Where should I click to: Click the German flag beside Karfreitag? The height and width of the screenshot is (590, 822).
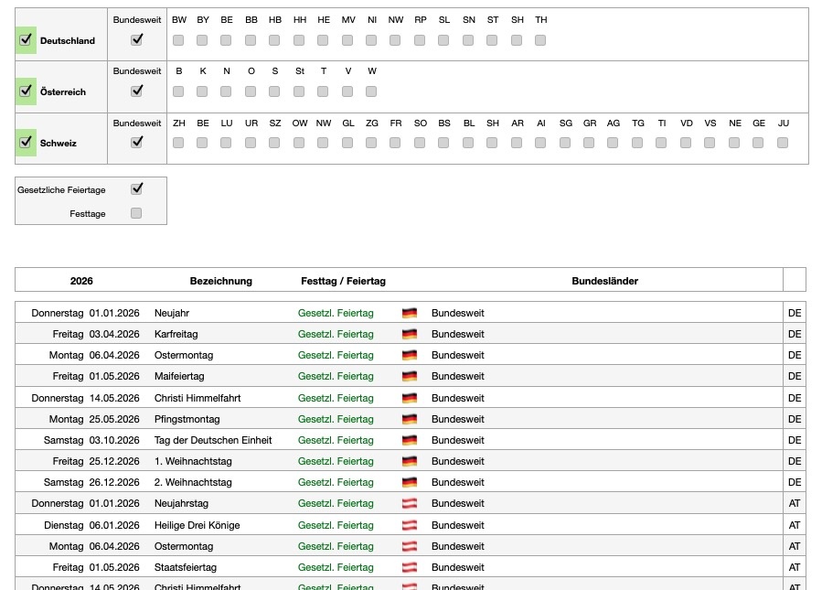click(x=410, y=334)
